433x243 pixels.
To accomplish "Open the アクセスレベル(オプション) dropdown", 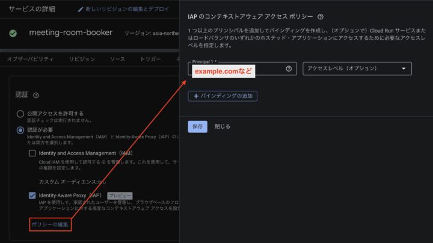I will [x=357, y=69].
